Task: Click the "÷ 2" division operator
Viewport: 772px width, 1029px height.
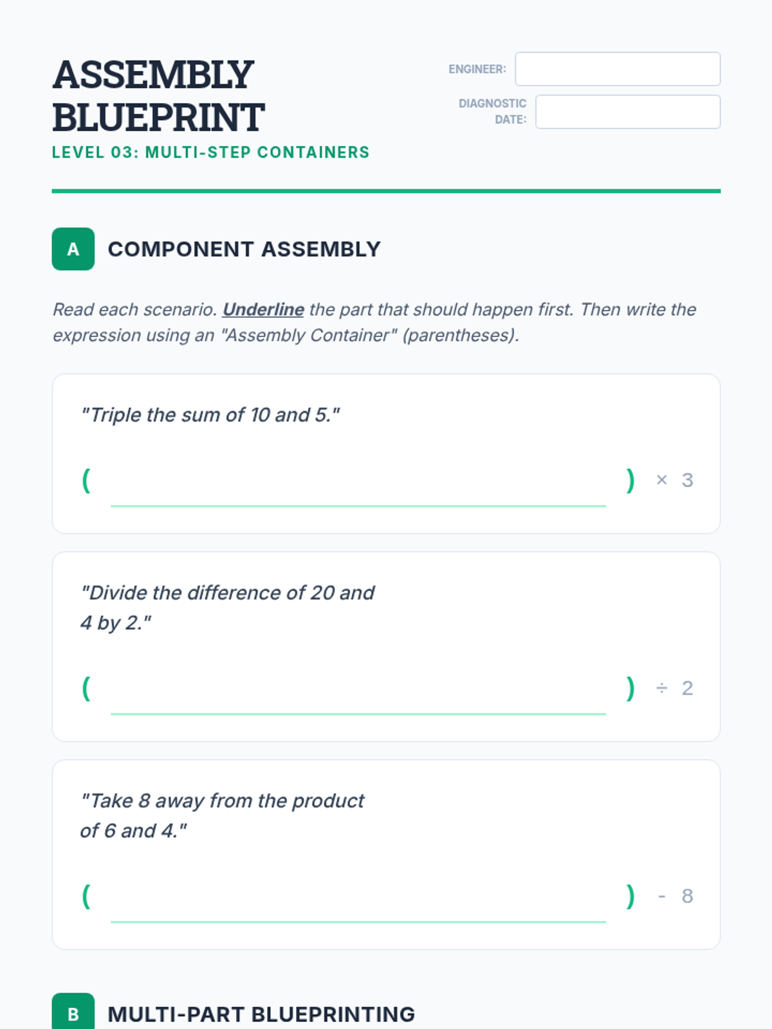Action: (674, 688)
